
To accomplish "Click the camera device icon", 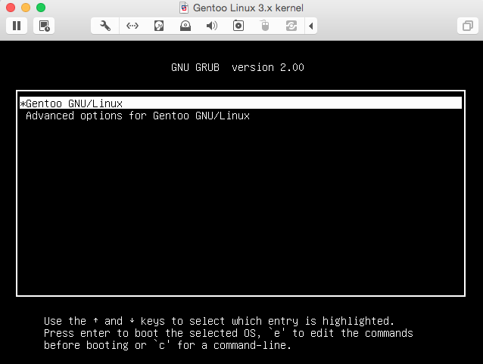I will tap(238, 26).
